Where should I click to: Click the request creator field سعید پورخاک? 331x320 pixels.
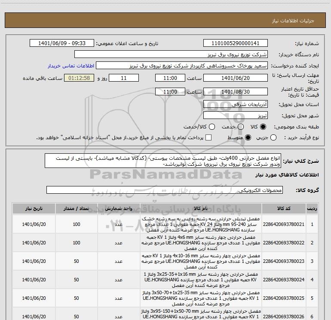[x=182, y=66]
